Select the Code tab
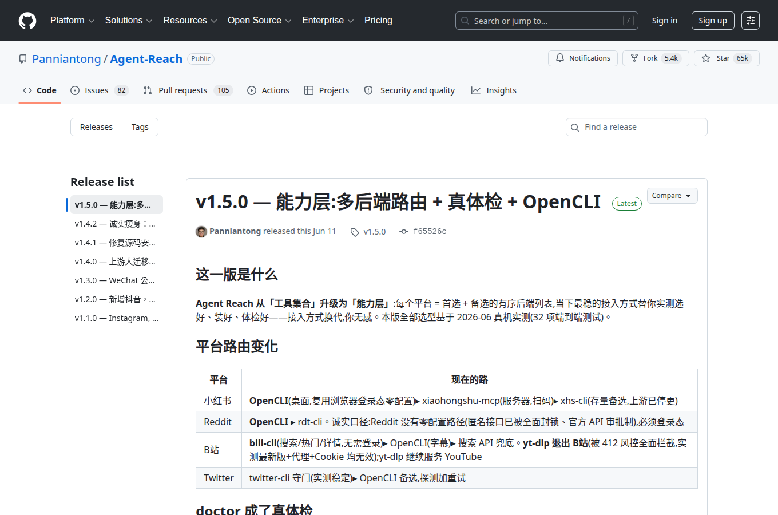The image size is (778, 515). tap(39, 90)
